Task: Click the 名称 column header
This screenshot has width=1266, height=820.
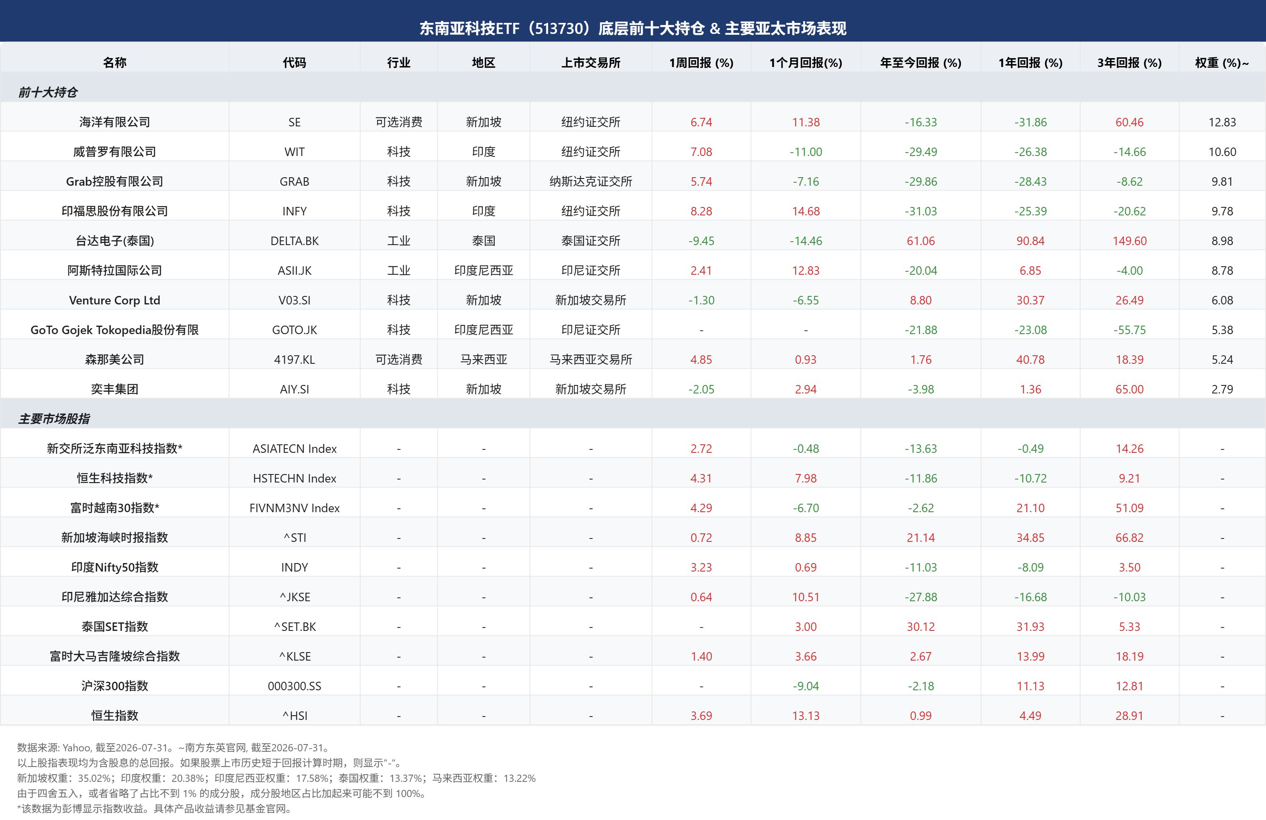Action: click(x=115, y=63)
